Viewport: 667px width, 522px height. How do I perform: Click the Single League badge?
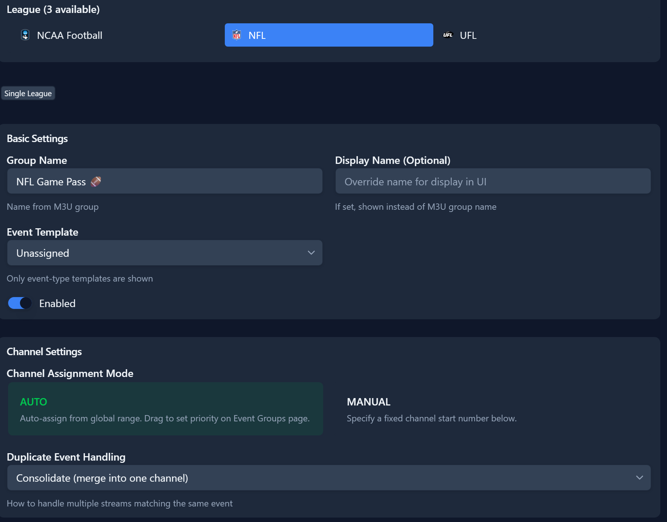point(28,94)
